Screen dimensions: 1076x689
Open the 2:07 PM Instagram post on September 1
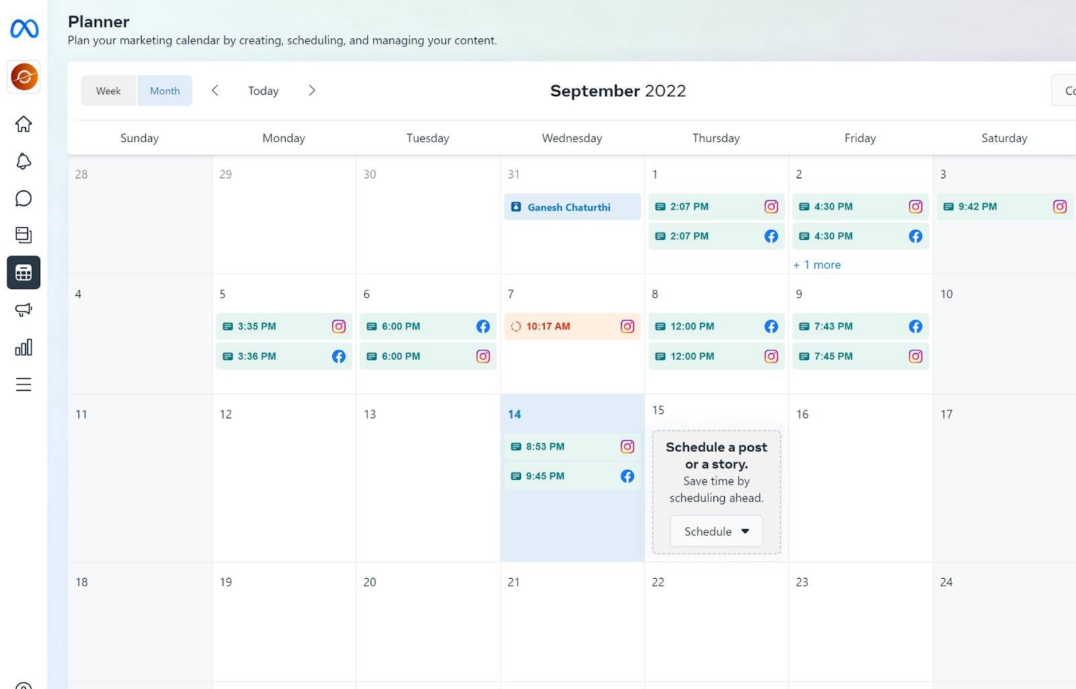pos(716,206)
